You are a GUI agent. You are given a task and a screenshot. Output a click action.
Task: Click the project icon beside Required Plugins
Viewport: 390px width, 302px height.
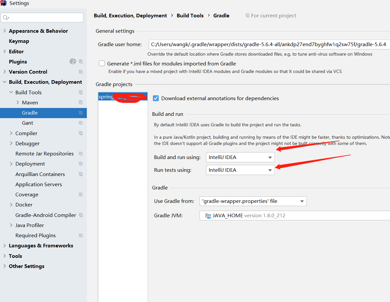point(81,236)
